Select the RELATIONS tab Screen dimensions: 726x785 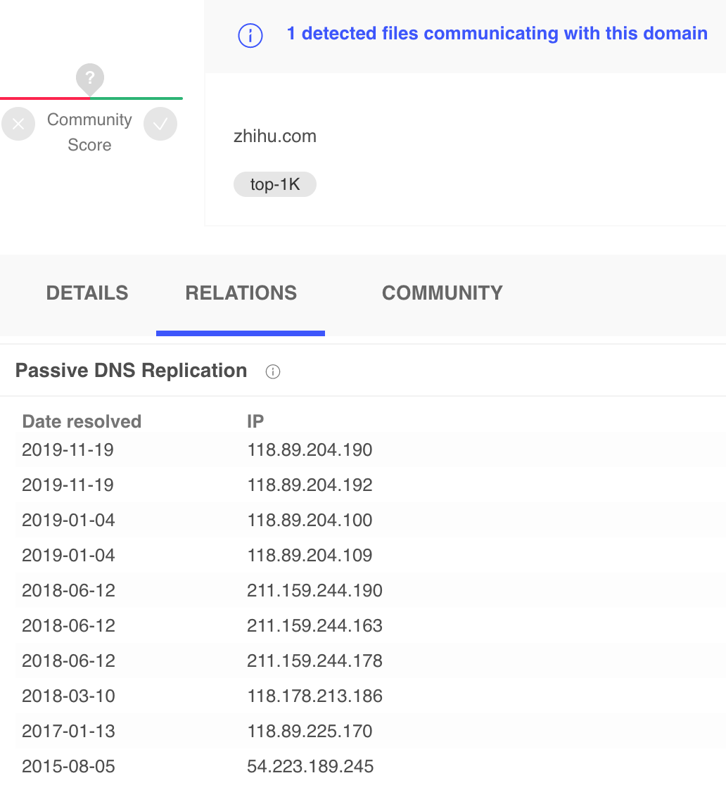(241, 293)
